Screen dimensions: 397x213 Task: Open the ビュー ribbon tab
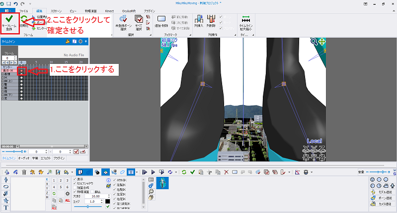pyautogui.click(x=73, y=11)
